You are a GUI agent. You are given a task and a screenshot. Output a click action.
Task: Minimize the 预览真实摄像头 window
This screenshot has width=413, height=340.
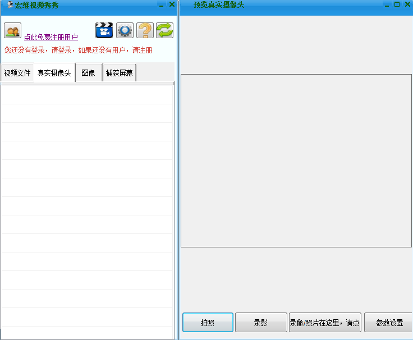click(x=387, y=4)
